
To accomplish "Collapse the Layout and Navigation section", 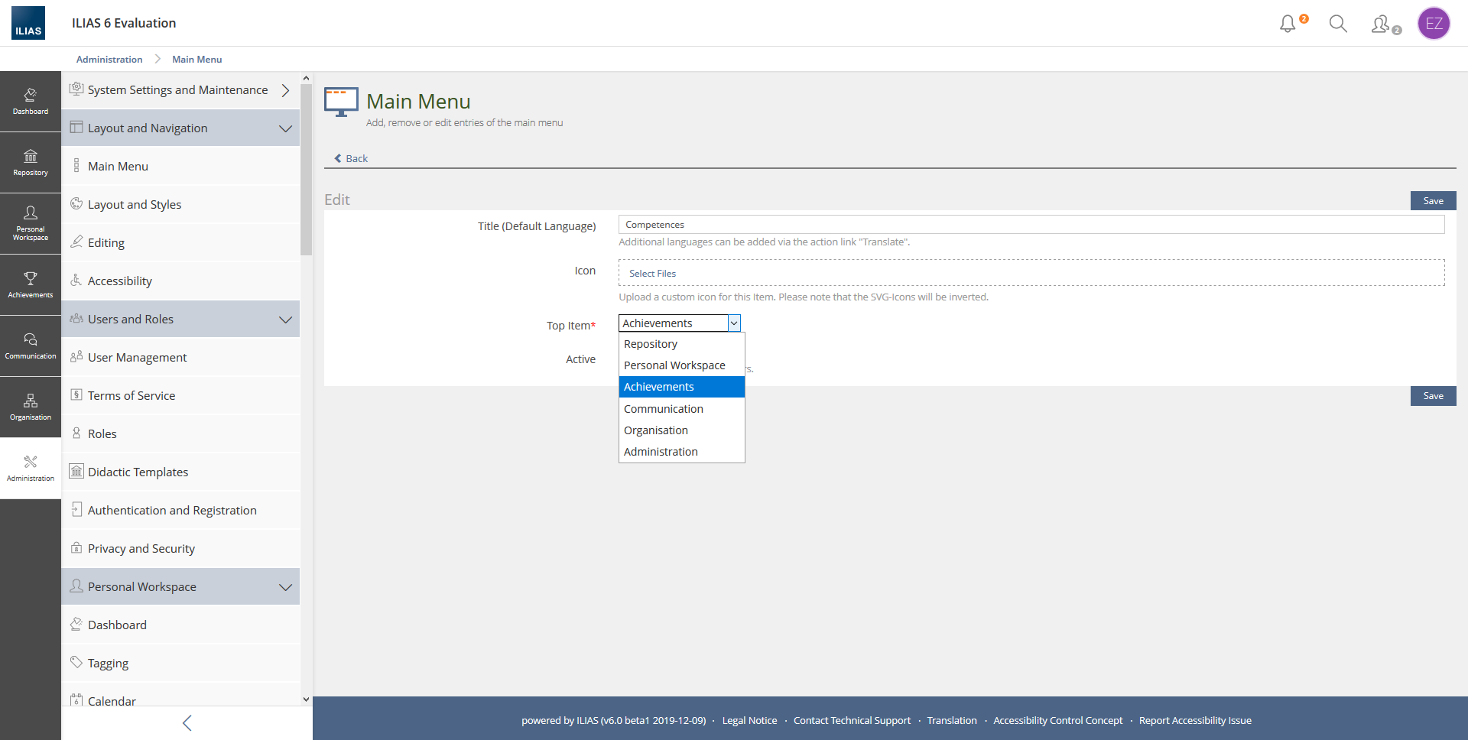I will [285, 128].
